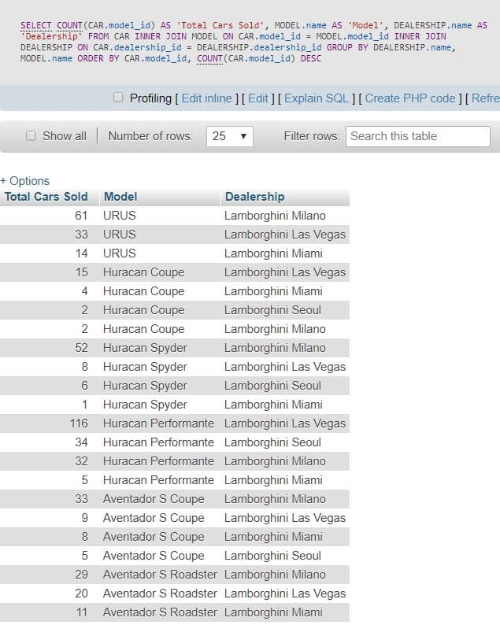Click Huracan Performante in the 116 row

158,423
